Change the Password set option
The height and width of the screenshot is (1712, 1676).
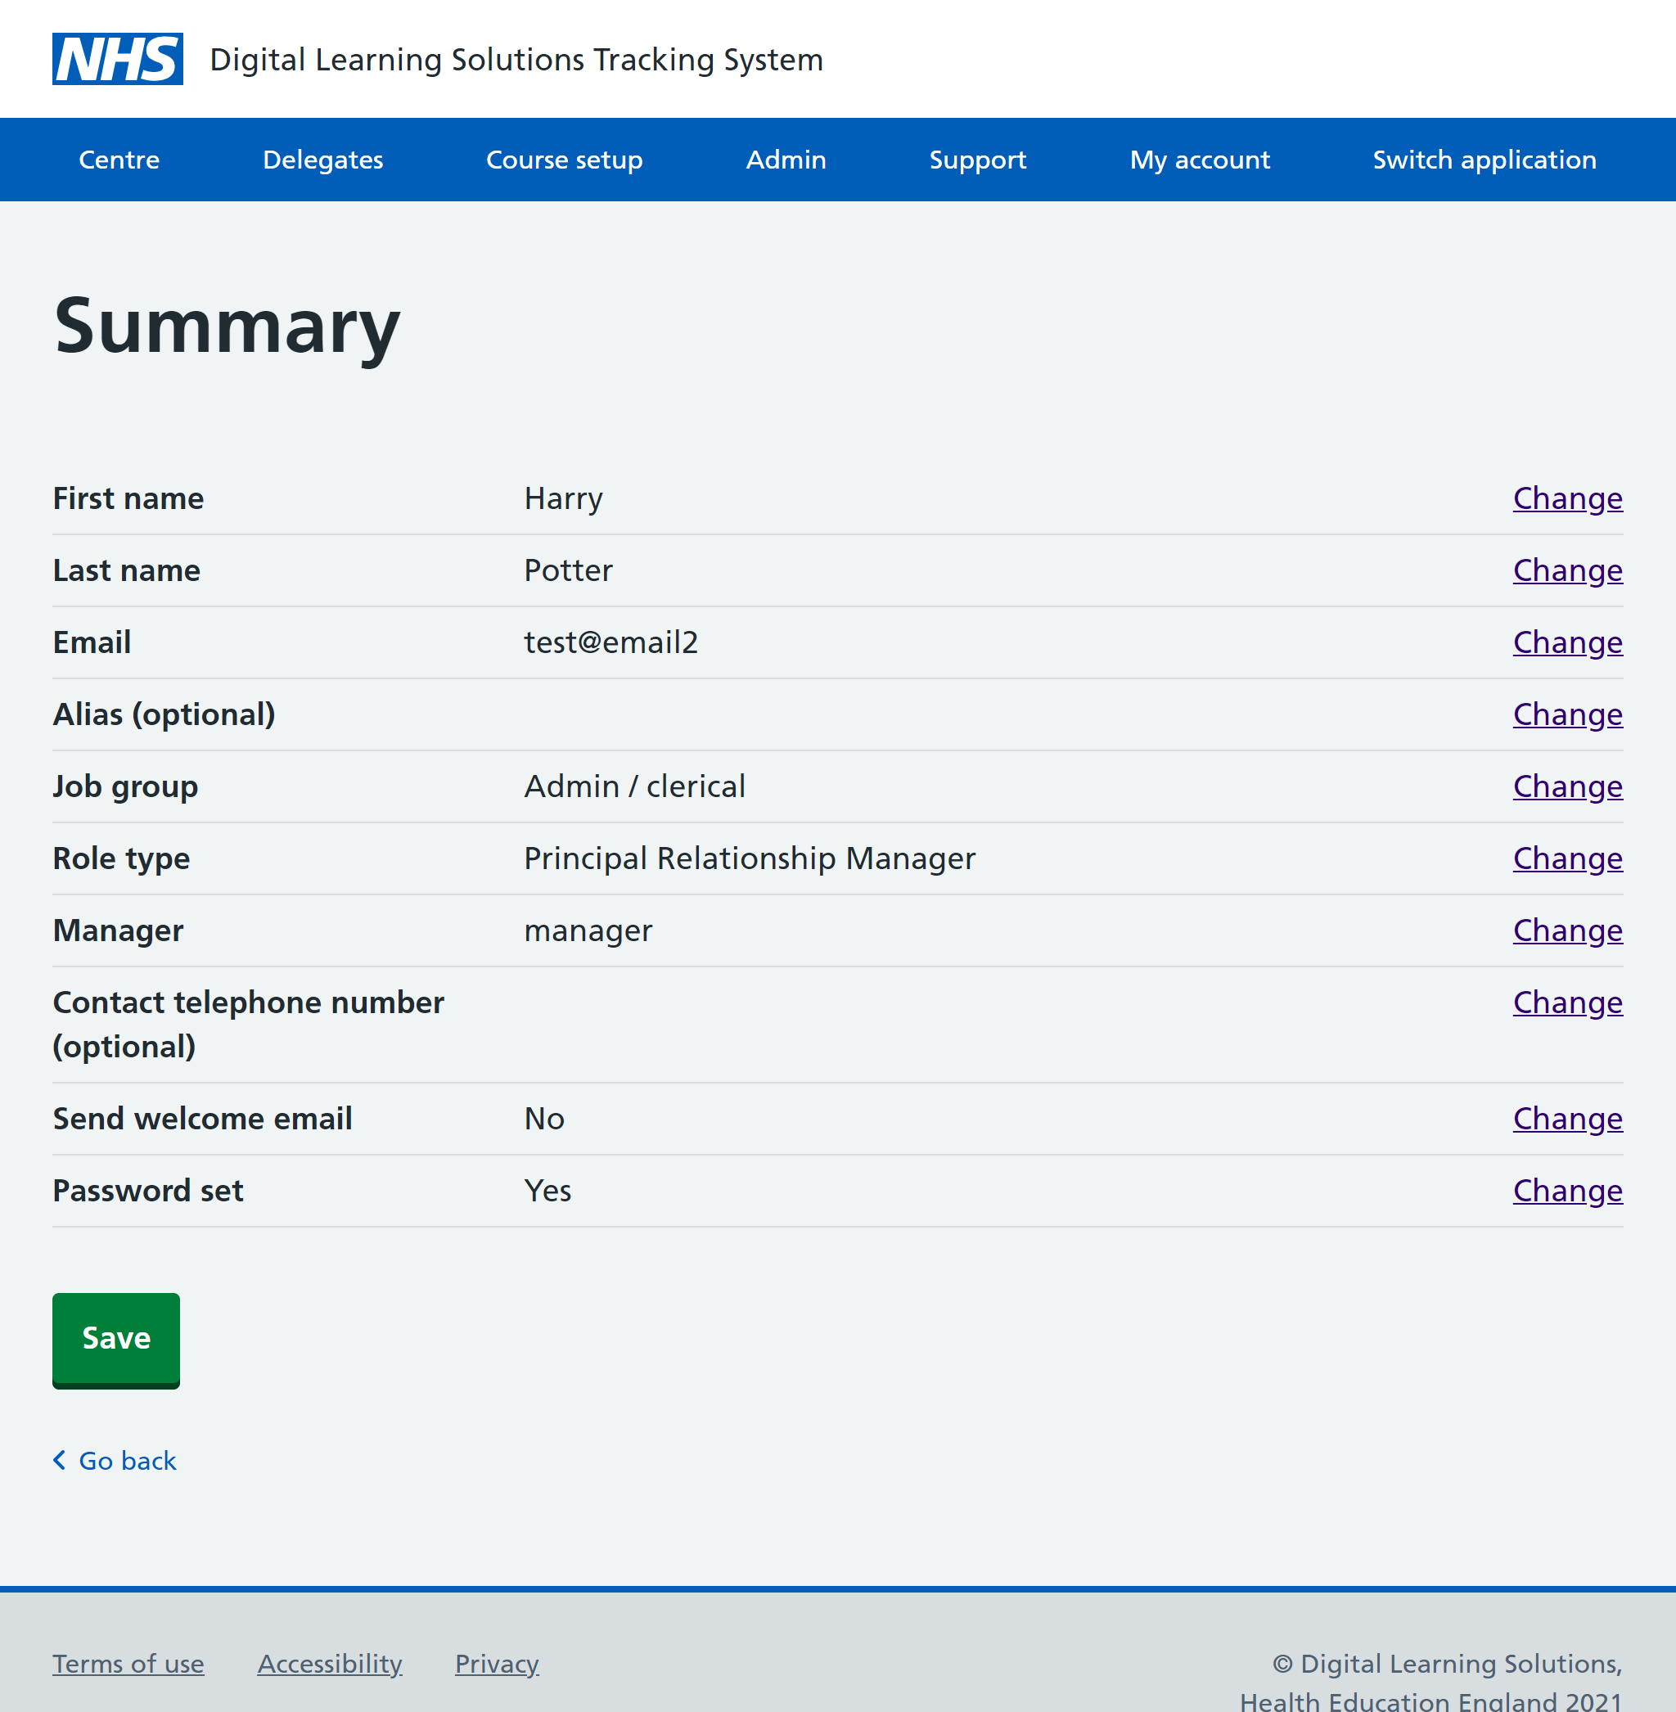pyautogui.click(x=1567, y=1191)
